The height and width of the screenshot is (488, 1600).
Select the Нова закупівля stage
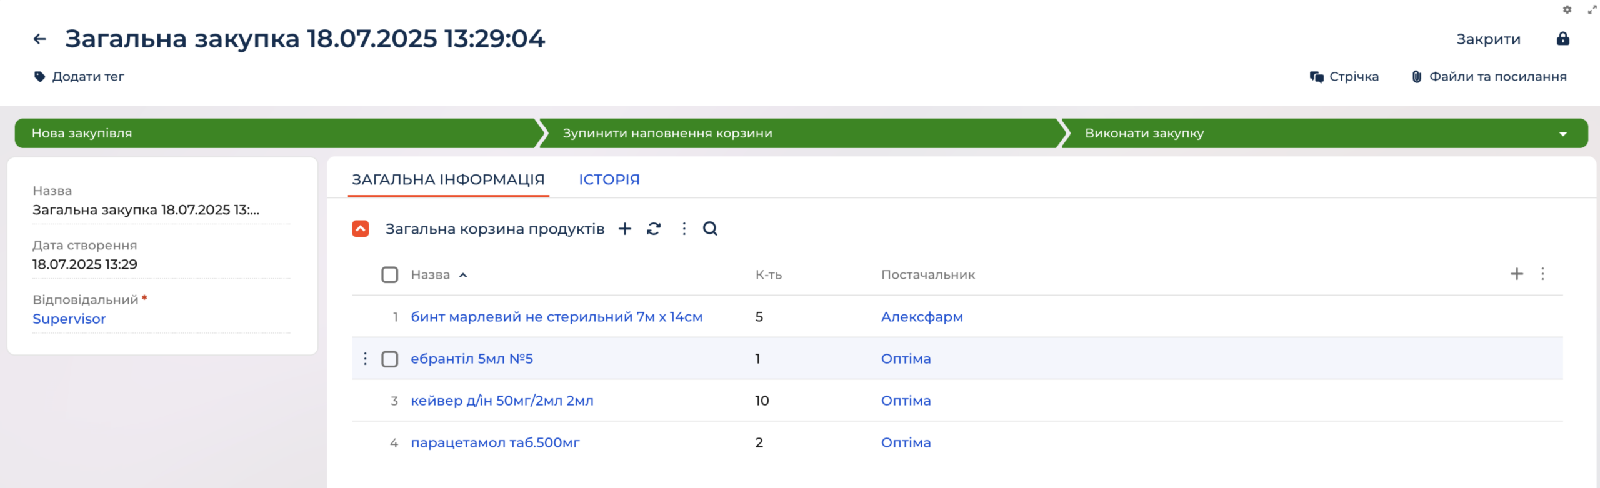[x=275, y=133]
